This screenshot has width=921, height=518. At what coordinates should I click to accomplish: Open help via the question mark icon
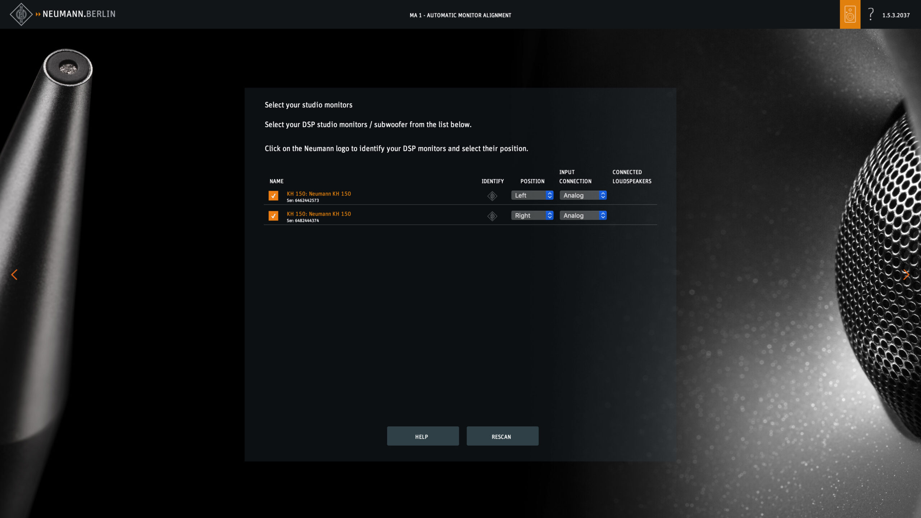click(871, 14)
